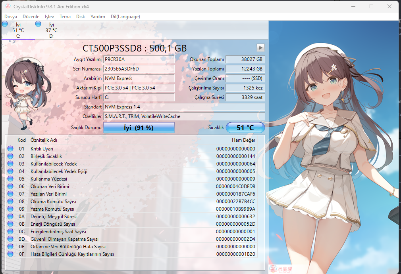Click the İyi (91 %) health status button
Viewport: 401px width, 274px height.
139,127
